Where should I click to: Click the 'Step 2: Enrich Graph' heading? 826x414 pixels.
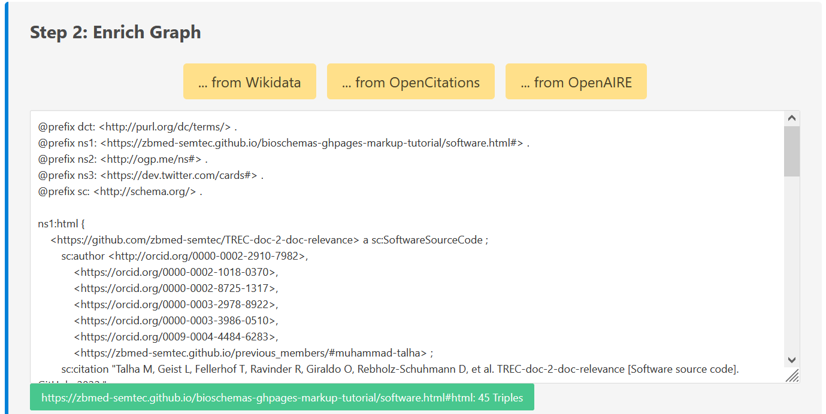tap(116, 32)
